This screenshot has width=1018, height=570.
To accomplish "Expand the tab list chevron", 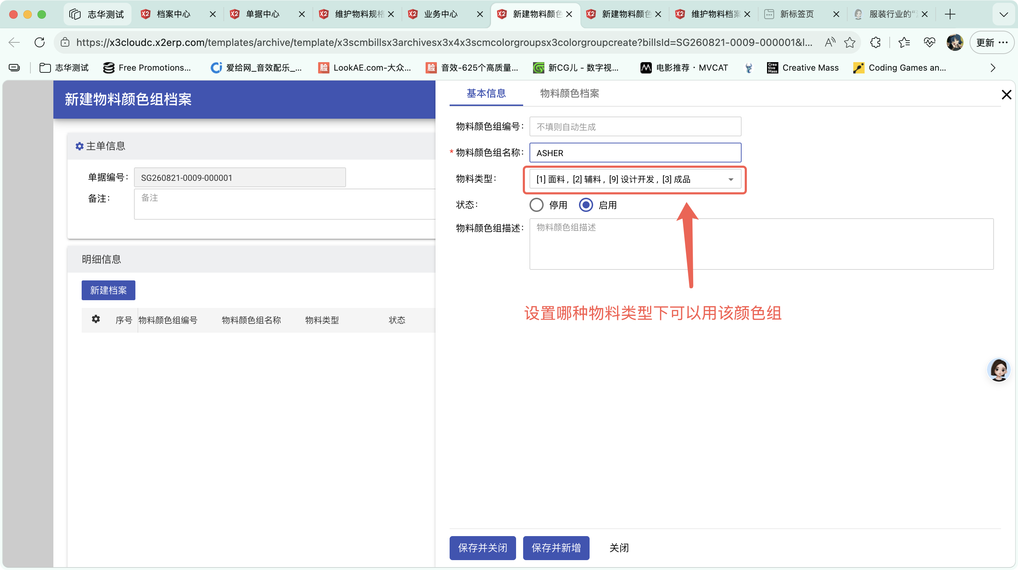I will [x=1004, y=14].
